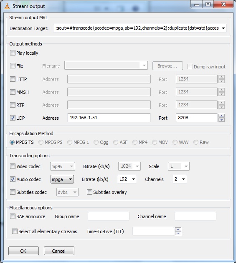Select MPEG PS encapsulation method
The width and height of the screenshot is (236, 264).
[x=41, y=143]
